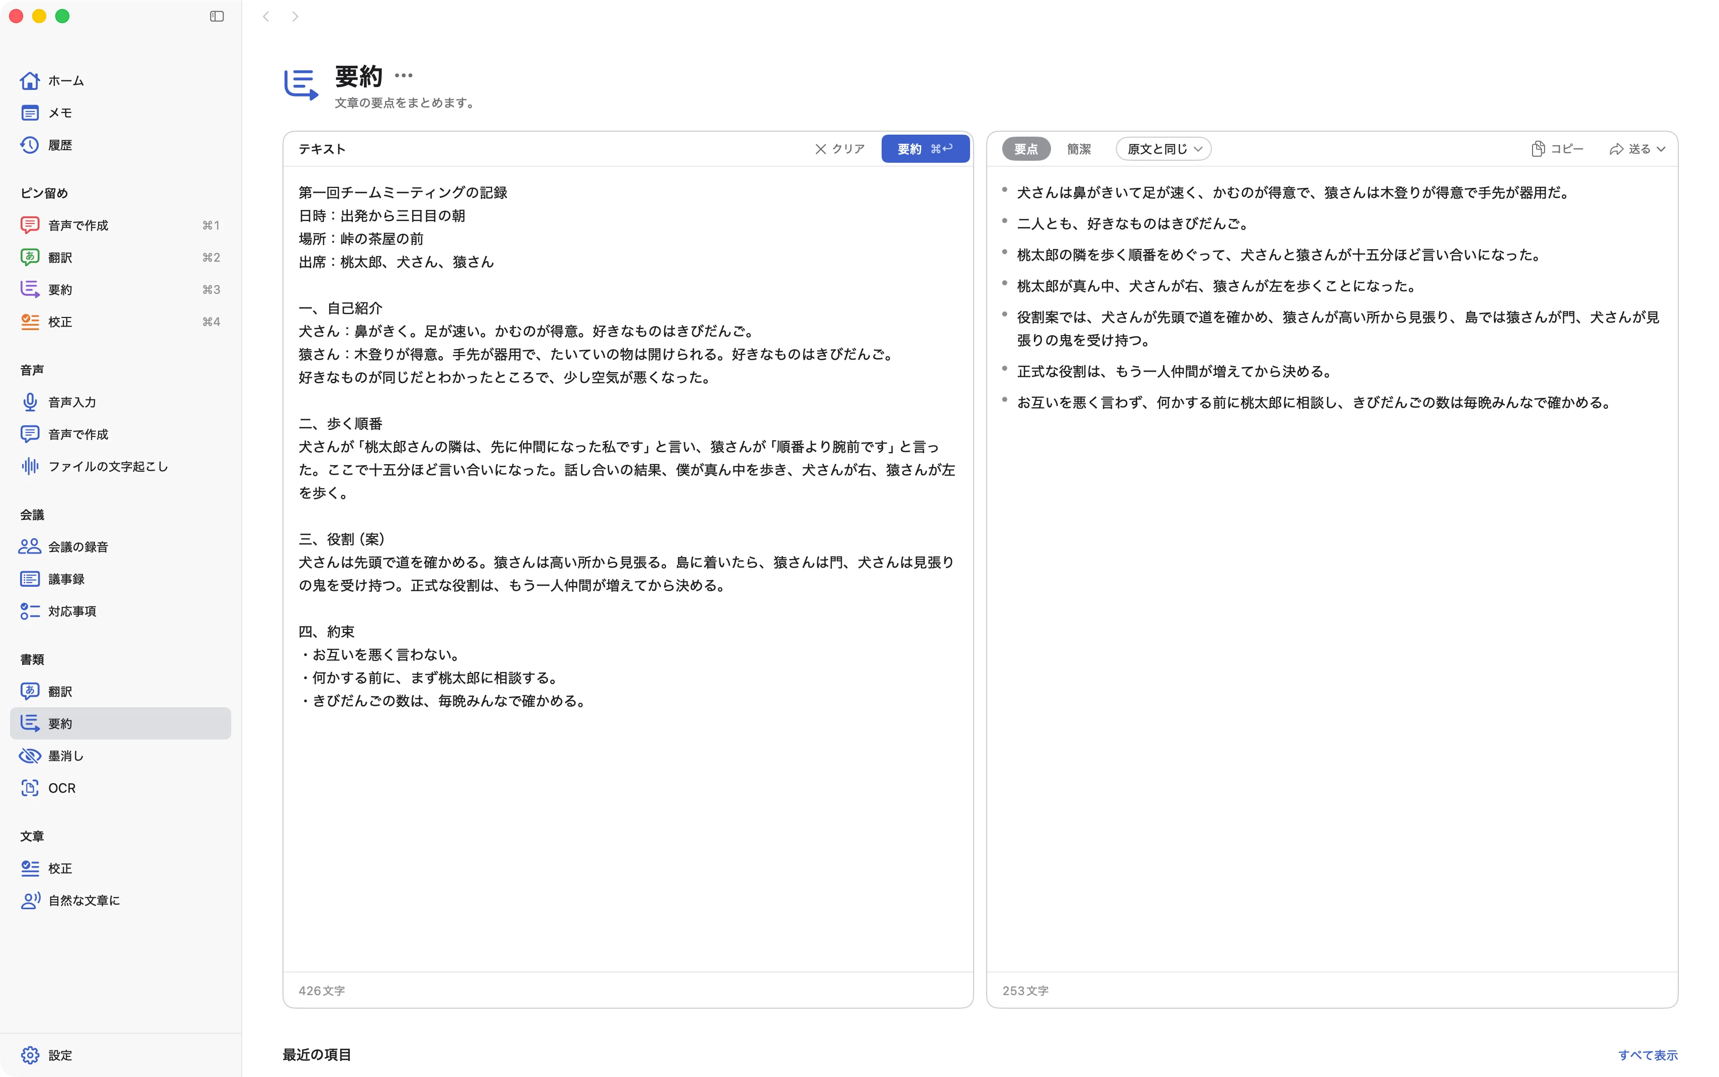Toggle the sidebar visibility icon

217,17
